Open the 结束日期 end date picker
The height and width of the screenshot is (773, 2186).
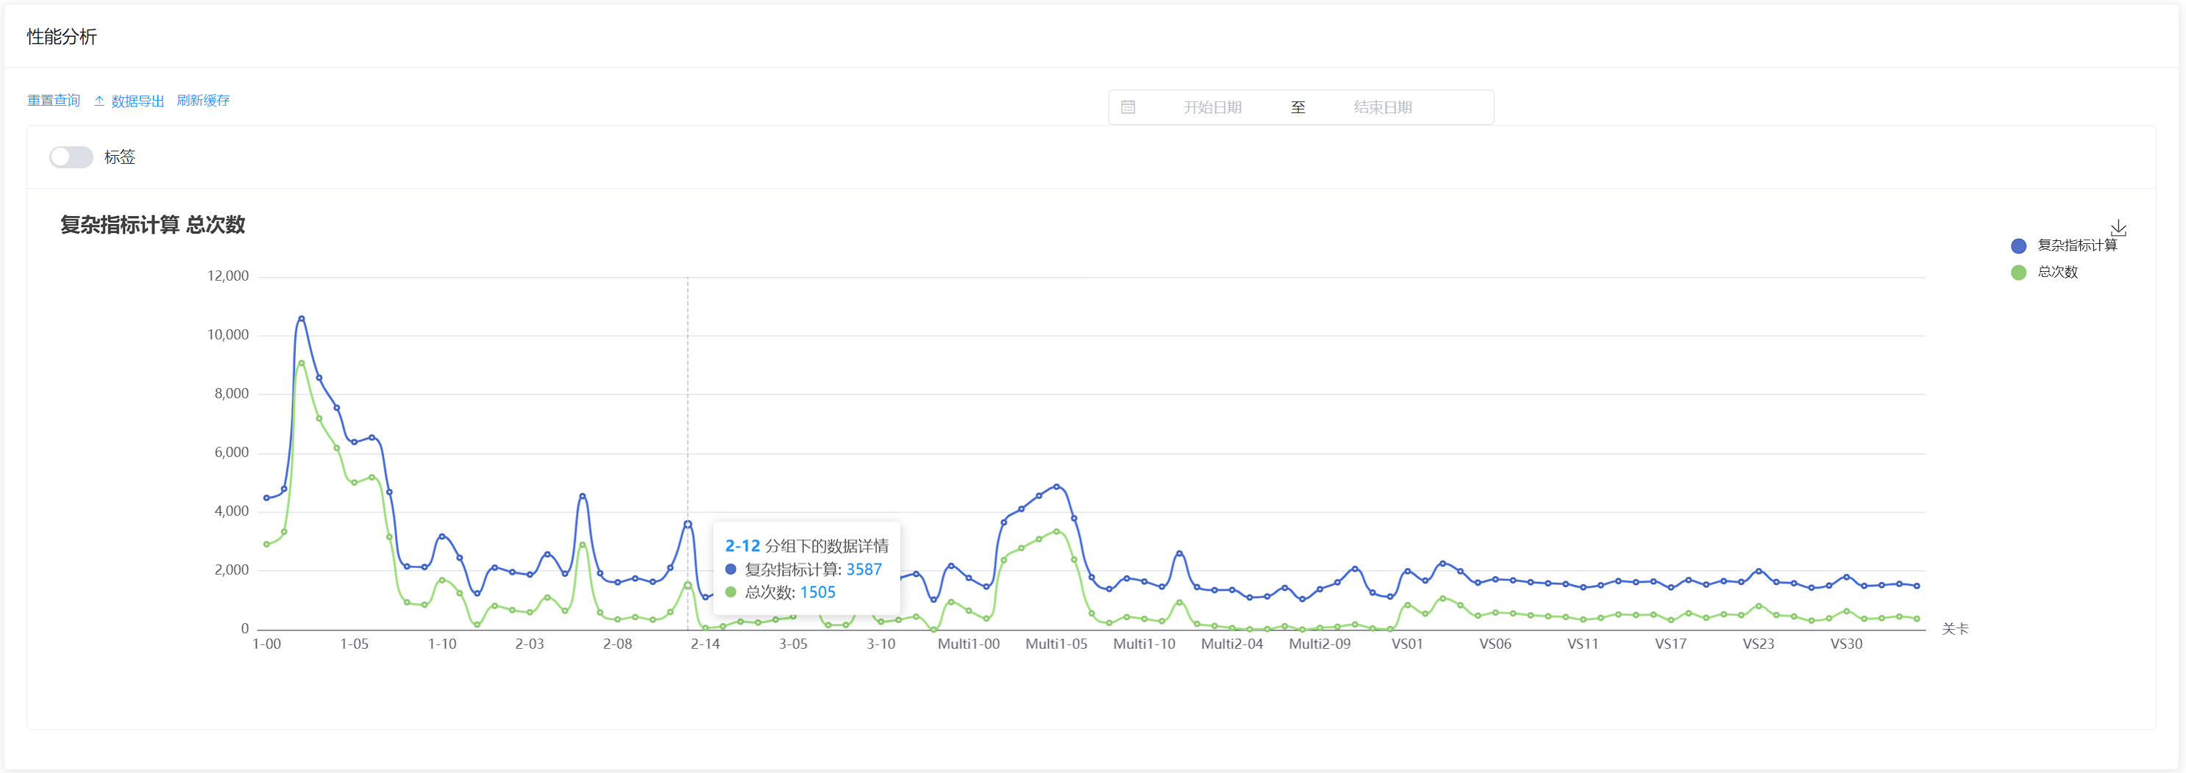coord(1385,107)
